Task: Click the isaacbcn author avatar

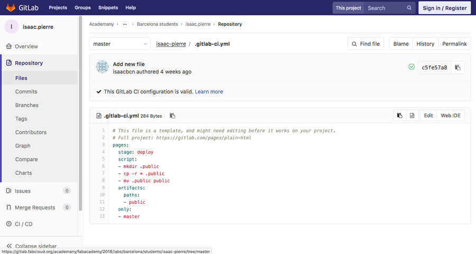Action: 102,67
